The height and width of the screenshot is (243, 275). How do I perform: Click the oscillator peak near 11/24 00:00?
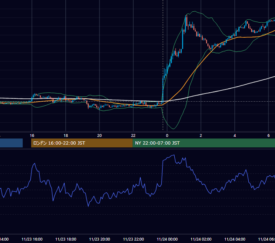point(174,155)
